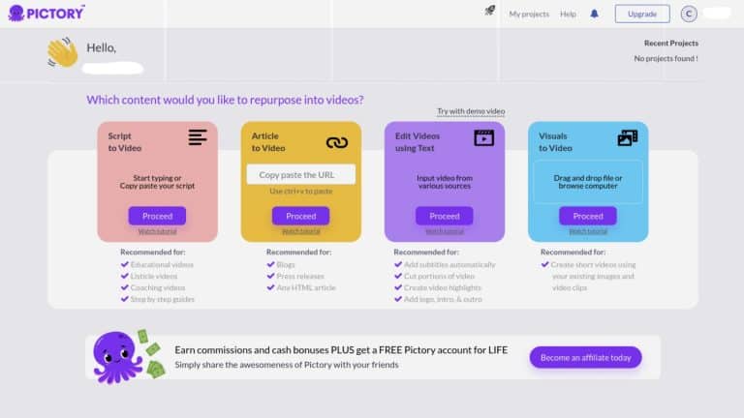Proceed with Article to Video
744x418 pixels.
301,216
